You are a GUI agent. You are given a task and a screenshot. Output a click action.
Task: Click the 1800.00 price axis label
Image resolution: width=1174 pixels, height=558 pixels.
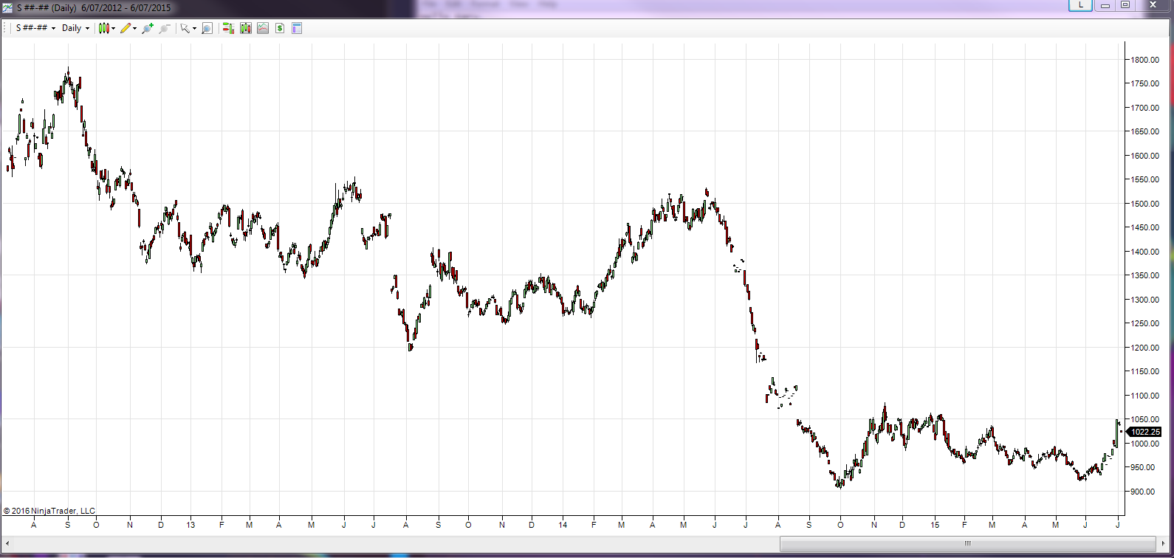tap(1144, 60)
